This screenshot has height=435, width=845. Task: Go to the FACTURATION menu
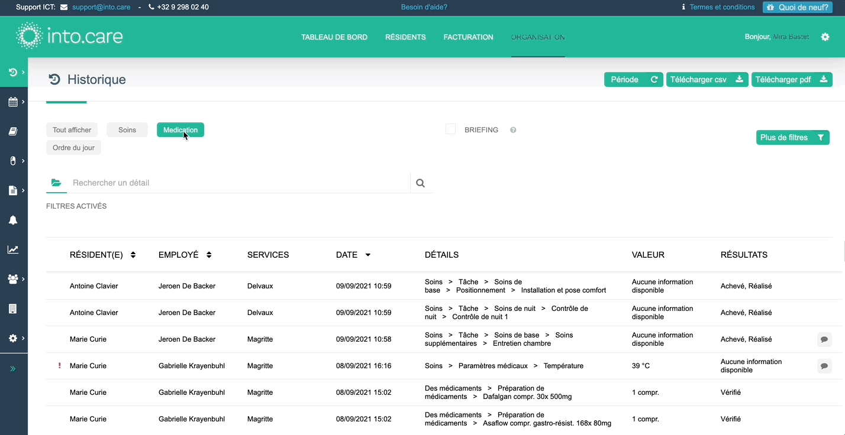[468, 37]
